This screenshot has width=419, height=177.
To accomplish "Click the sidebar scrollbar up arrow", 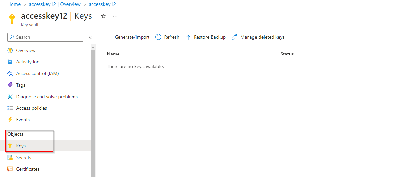I will 93,47.
